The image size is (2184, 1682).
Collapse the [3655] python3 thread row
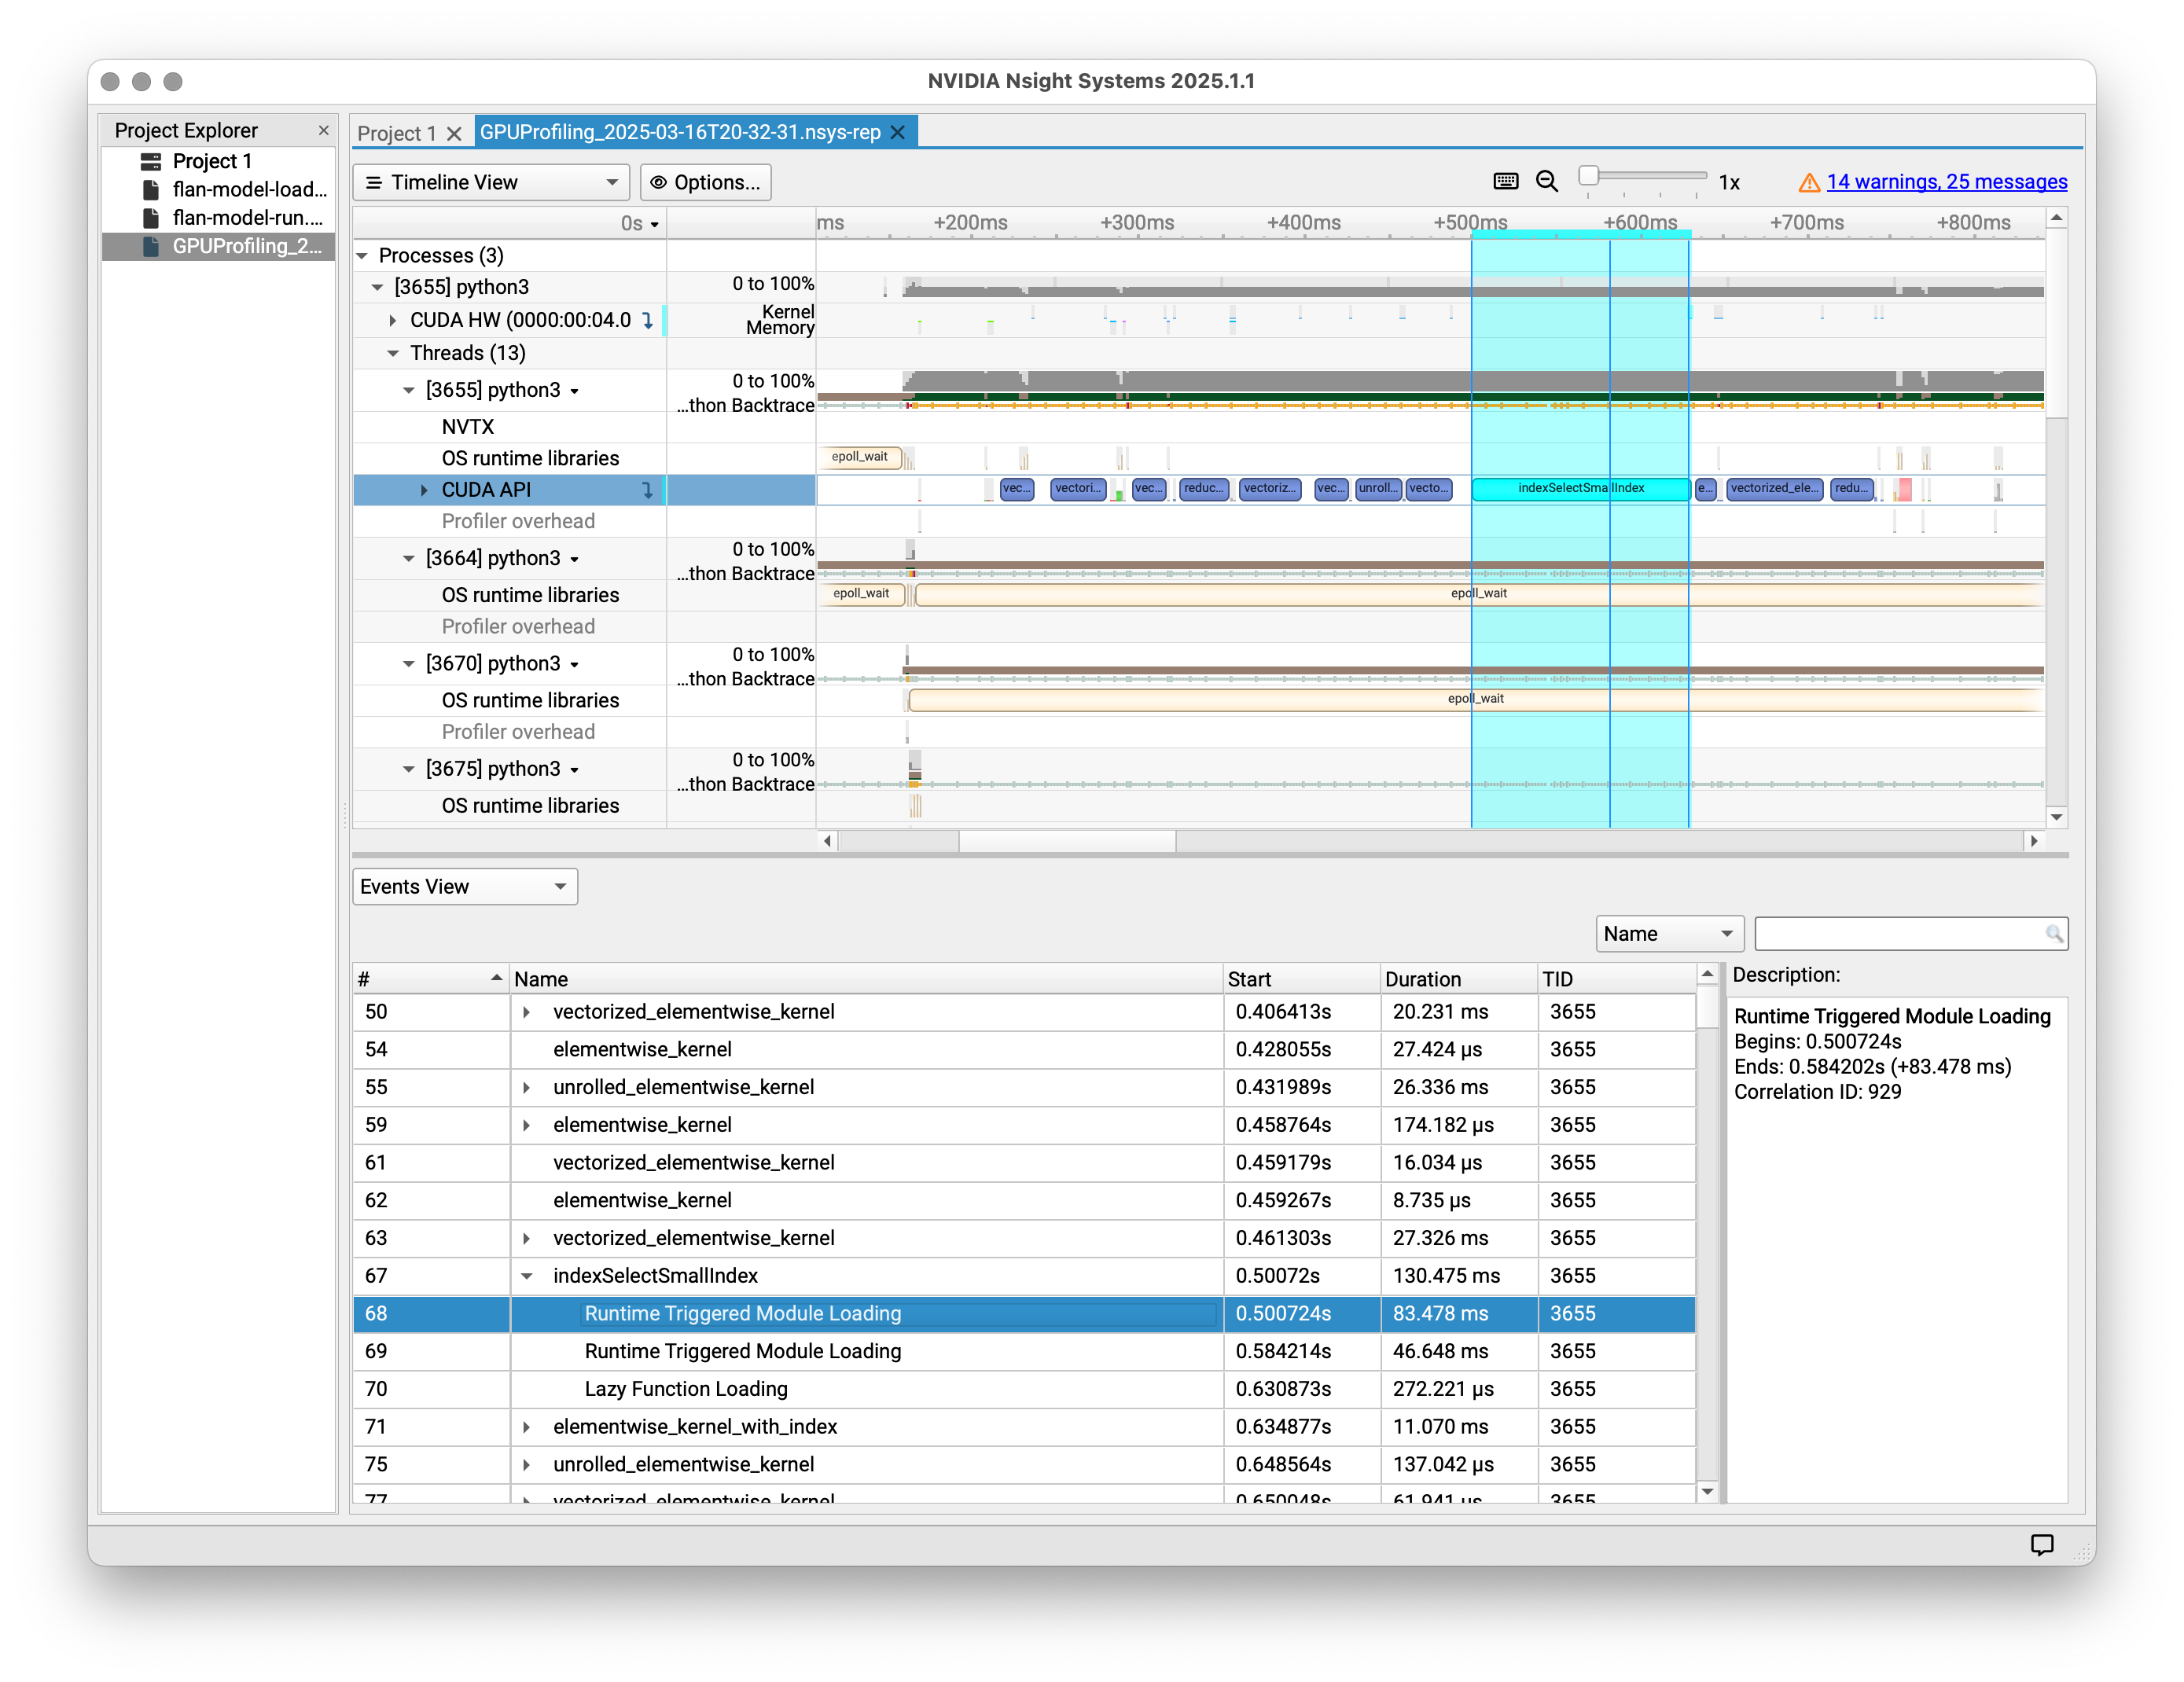tap(409, 391)
